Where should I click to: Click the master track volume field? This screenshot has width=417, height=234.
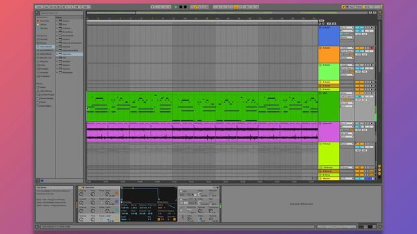pyautogui.click(x=360, y=179)
